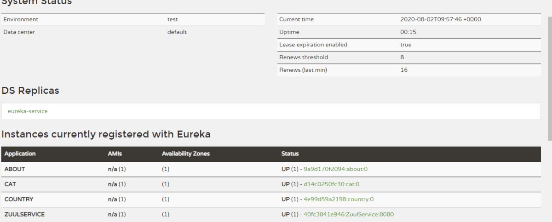Screen dimensions: 552x222
Task: Open the 40fc3841e946:ZuulService:8080 instance link
Action: coord(349,214)
